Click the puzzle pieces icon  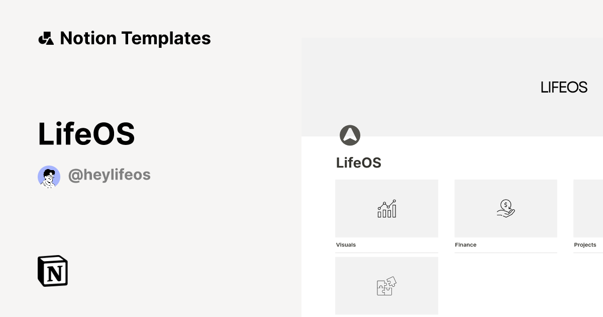click(386, 287)
